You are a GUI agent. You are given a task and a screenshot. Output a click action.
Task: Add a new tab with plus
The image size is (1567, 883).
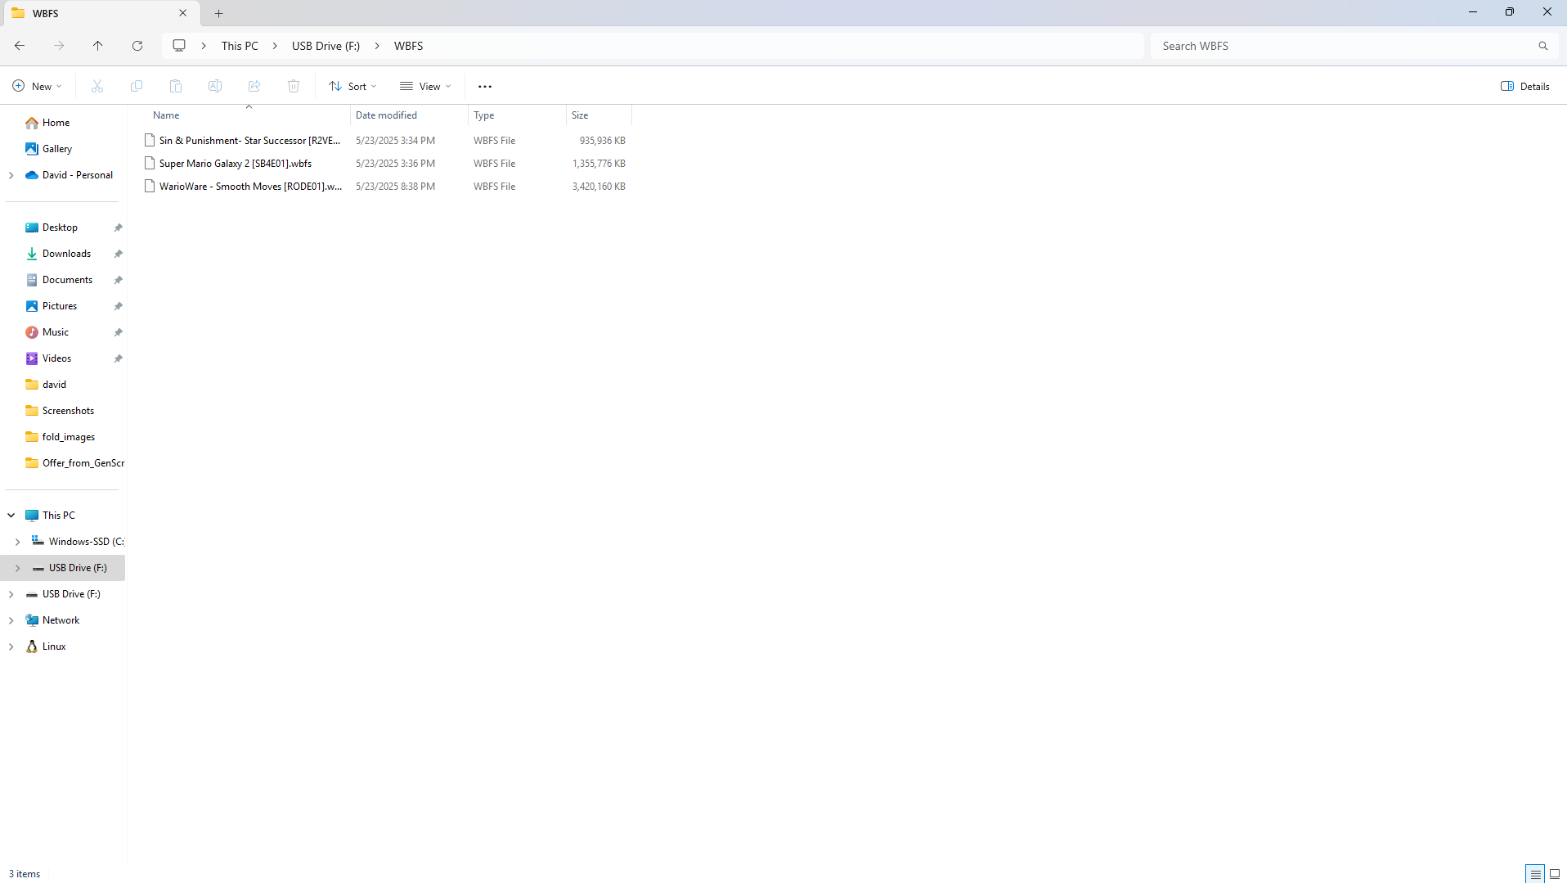(x=219, y=13)
